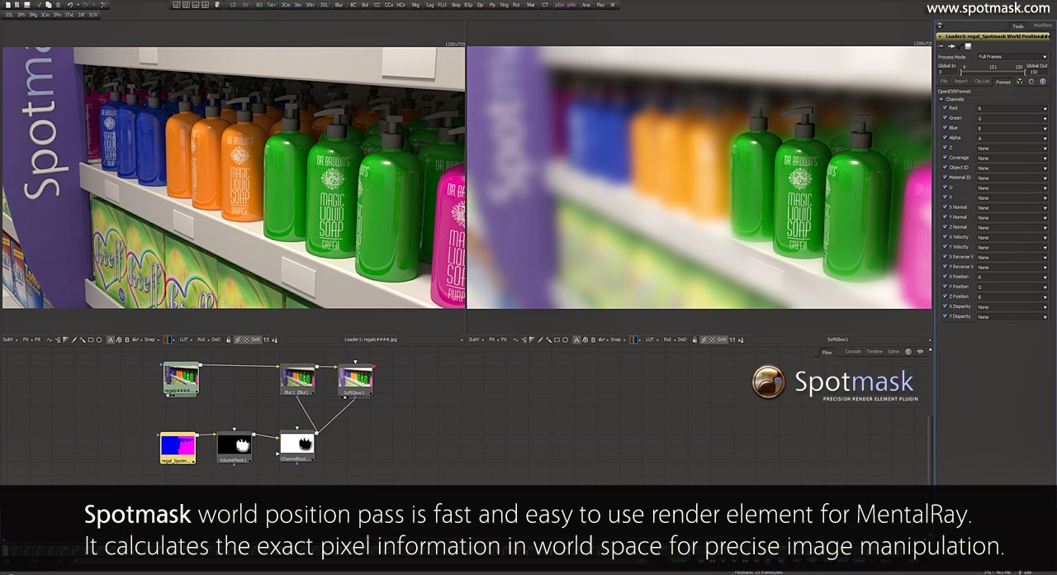This screenshot has width=1057, height=575.
Task: Open the Modifiers tab in control panel
Action: 1043,26
